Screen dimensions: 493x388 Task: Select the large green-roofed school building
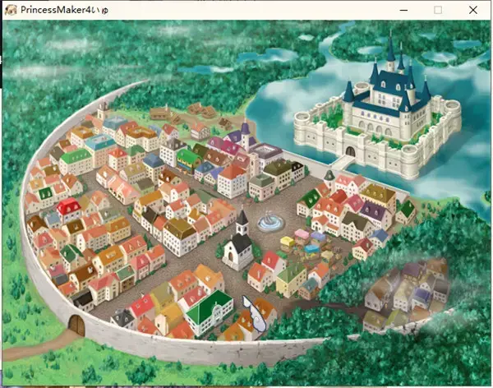[x=210, y=312]
